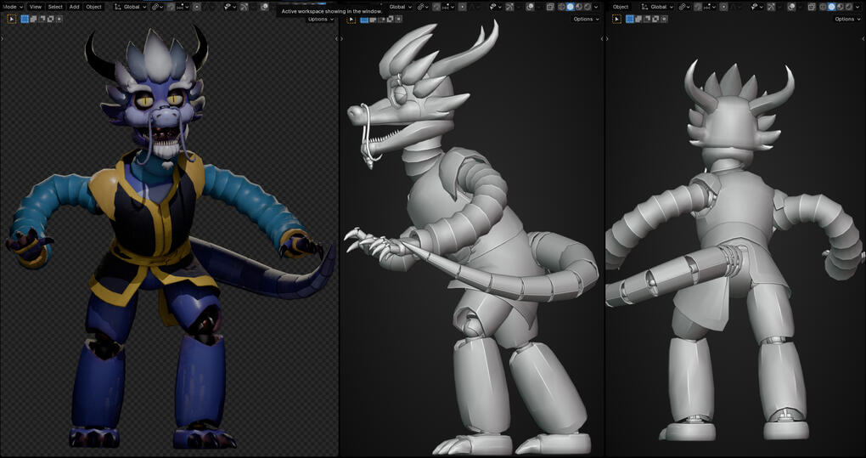Open snapping options in right viewport
This screenshot has height=458, width=866.
[710, 7]
